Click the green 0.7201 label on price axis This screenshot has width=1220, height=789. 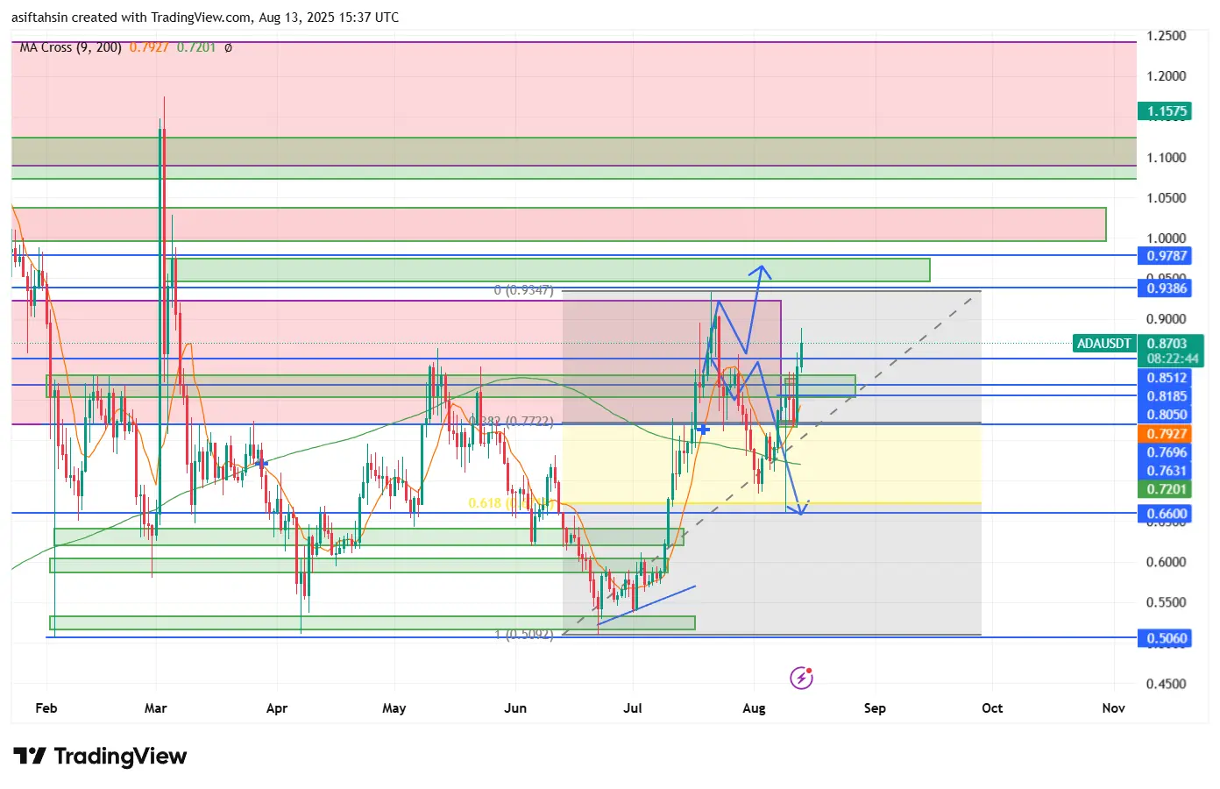tap(1166, 489)
